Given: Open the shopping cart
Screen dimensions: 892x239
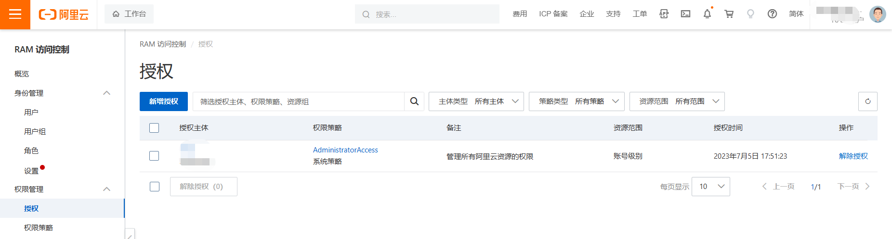Looking at the screenshot, I should [x=729, y=14].
